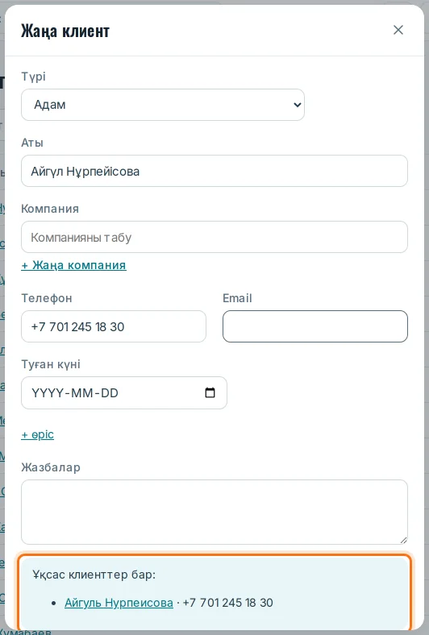The image size is (429, 635).
Task: Click the Туған күні date field
Action: pos(124,392)
